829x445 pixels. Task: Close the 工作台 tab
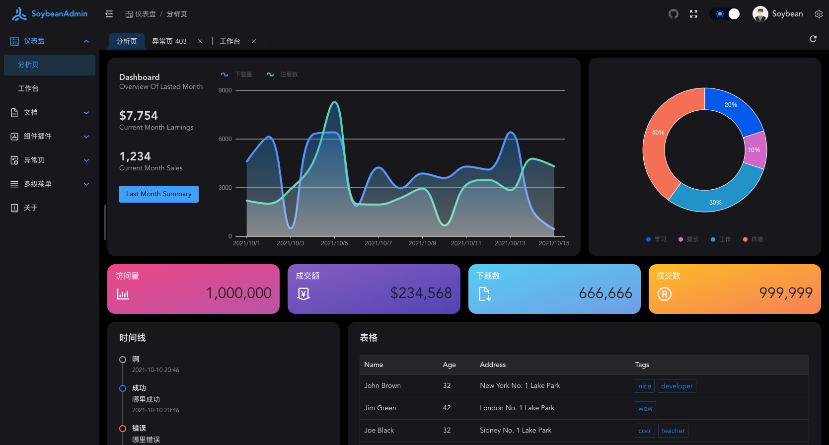click(x=254, y=41)
